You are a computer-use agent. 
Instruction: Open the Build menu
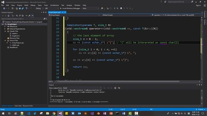(26, 5)
